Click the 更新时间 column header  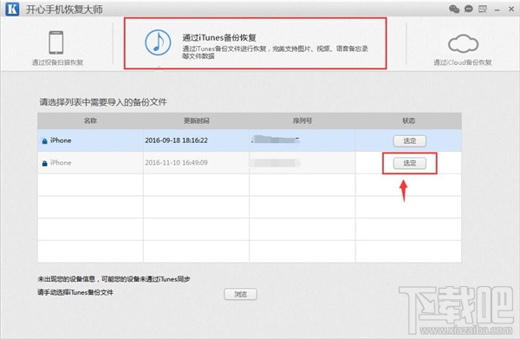(x=197, y=121)
